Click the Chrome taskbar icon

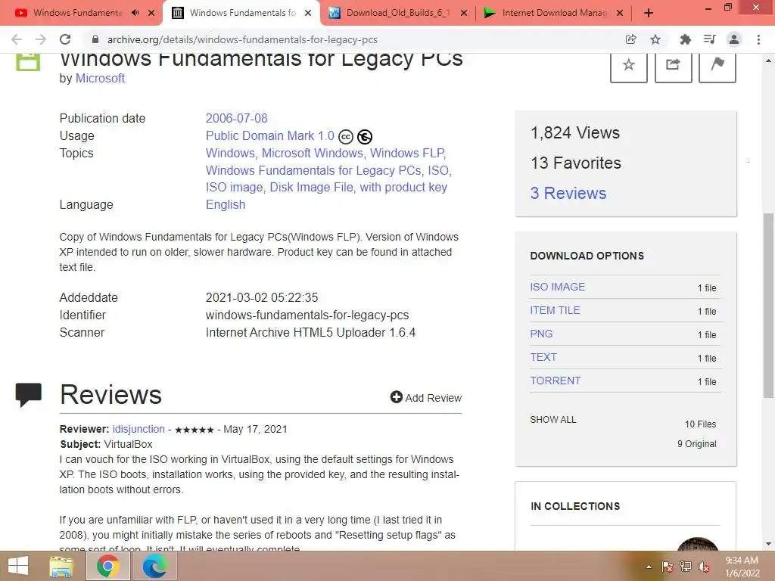[107, 566]
